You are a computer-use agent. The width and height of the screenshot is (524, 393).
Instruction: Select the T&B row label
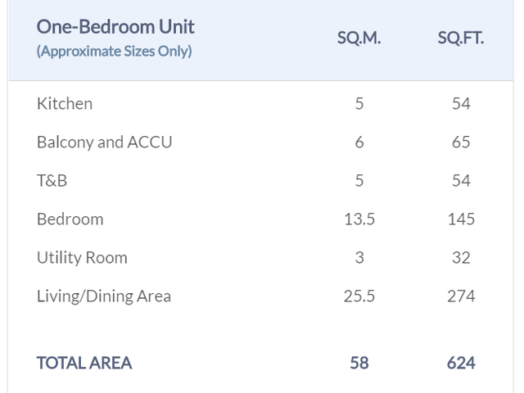tap(52, 180)
